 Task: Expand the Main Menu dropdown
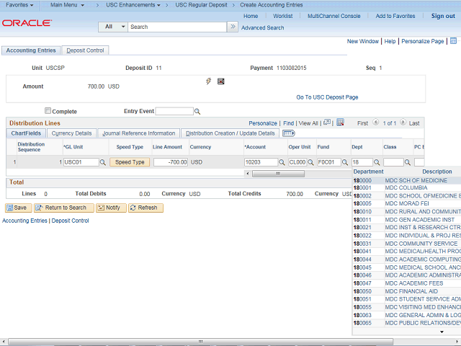point(67,5)
